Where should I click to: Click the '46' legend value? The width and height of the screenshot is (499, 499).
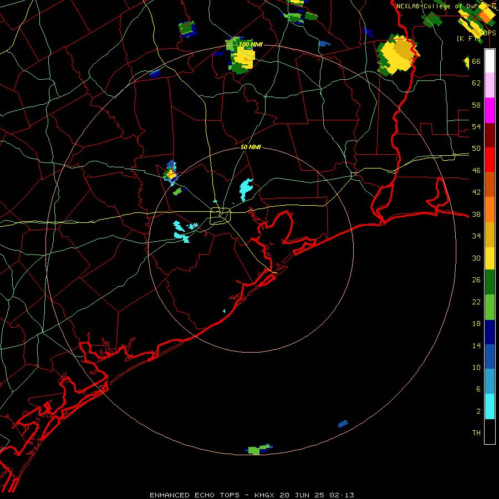(476, 171)
